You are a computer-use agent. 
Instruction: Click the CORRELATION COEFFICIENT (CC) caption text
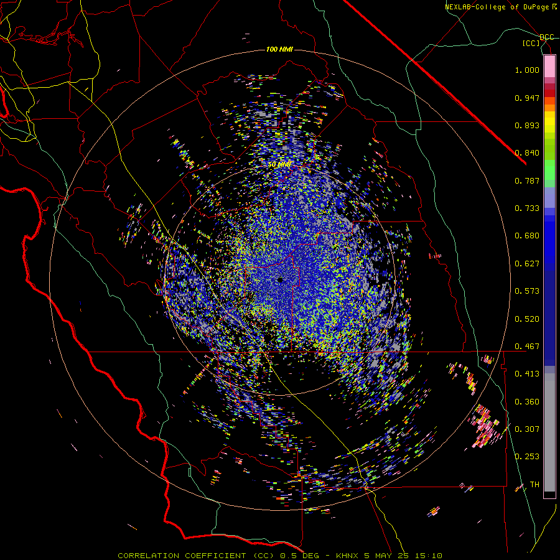pos(195,556)
